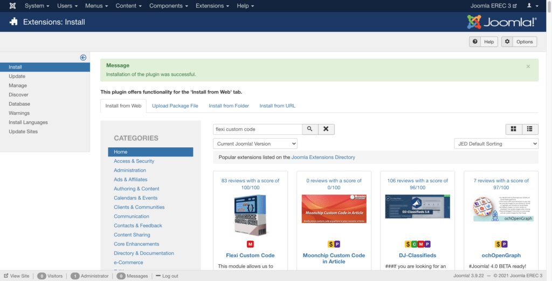Viewport: 552px width, 281px height.
Task: Click the magnifier search button
Action: tap(310, 129)
